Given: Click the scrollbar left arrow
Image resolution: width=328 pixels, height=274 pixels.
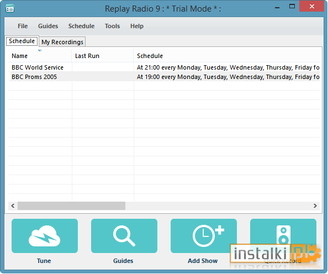Looking at the screenshot, I should 13,205.
